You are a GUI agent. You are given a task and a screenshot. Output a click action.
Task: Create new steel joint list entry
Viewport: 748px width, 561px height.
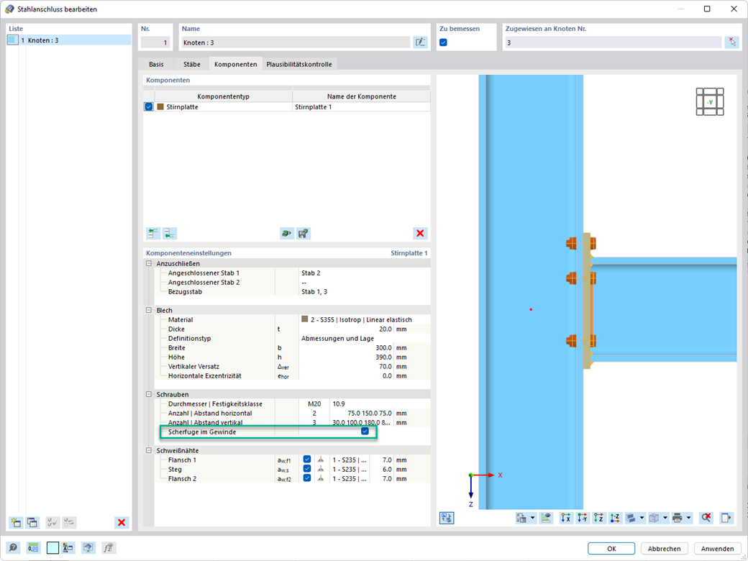(x=16, y=522)
